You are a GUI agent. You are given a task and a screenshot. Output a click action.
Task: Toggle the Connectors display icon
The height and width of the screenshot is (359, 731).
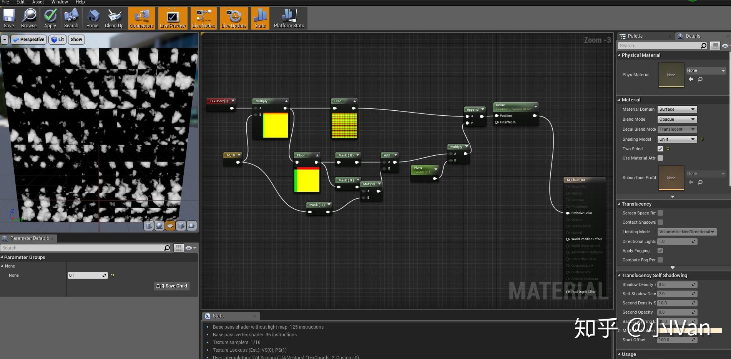click(141, 18)
